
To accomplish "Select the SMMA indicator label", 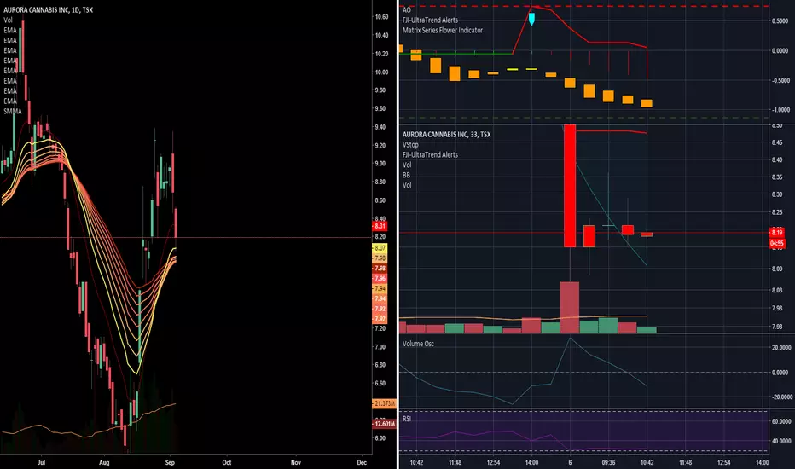I will (13, 111).
